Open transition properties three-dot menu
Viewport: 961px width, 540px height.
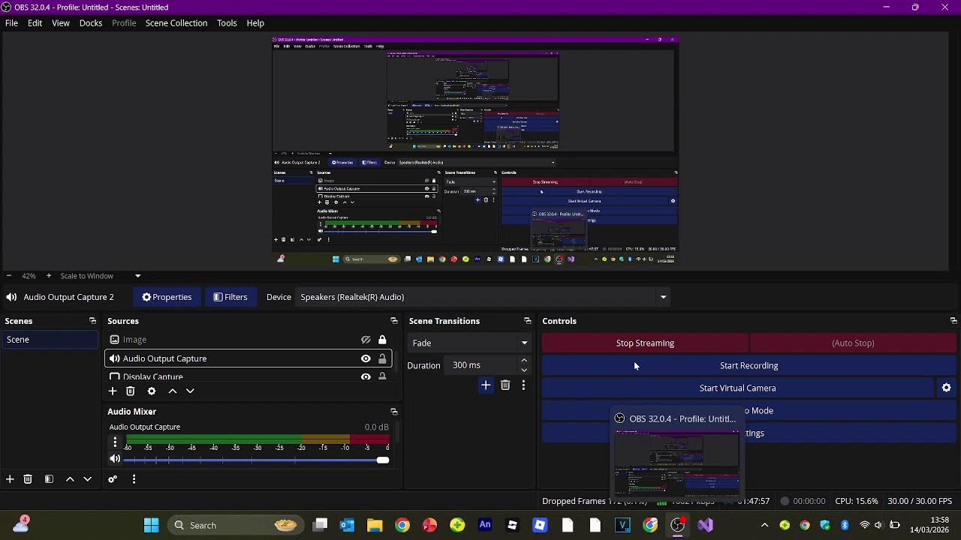tap(523, 385)
